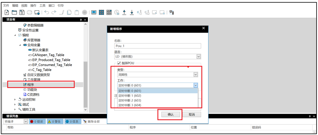Toggle the 指派POU checkbox
Viewport: 318px width, 135px height.
pos(119,63)
